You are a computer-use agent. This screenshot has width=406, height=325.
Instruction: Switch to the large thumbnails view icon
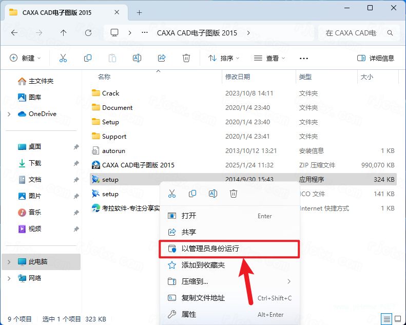tap(398, 319)
